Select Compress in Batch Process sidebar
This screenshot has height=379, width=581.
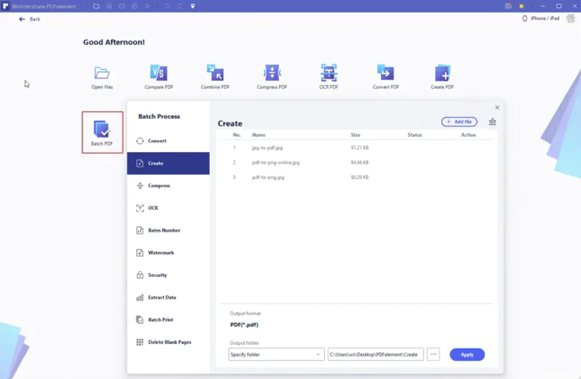[x=168, y=186]
